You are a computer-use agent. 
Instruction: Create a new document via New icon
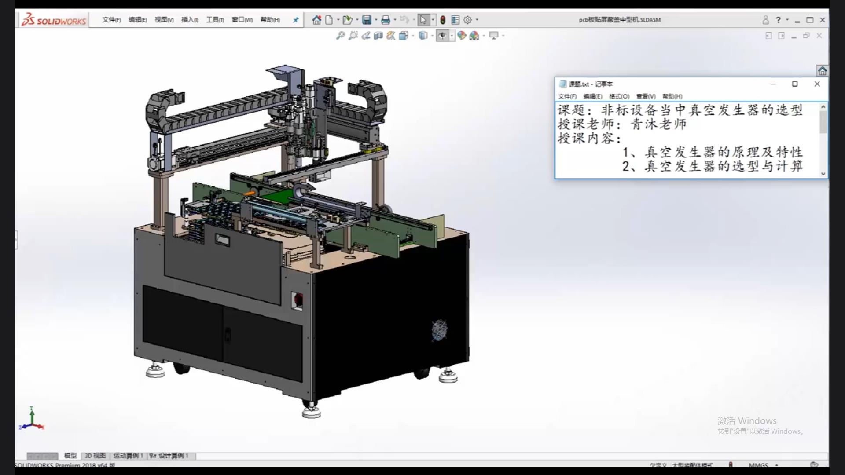(329, 20)
